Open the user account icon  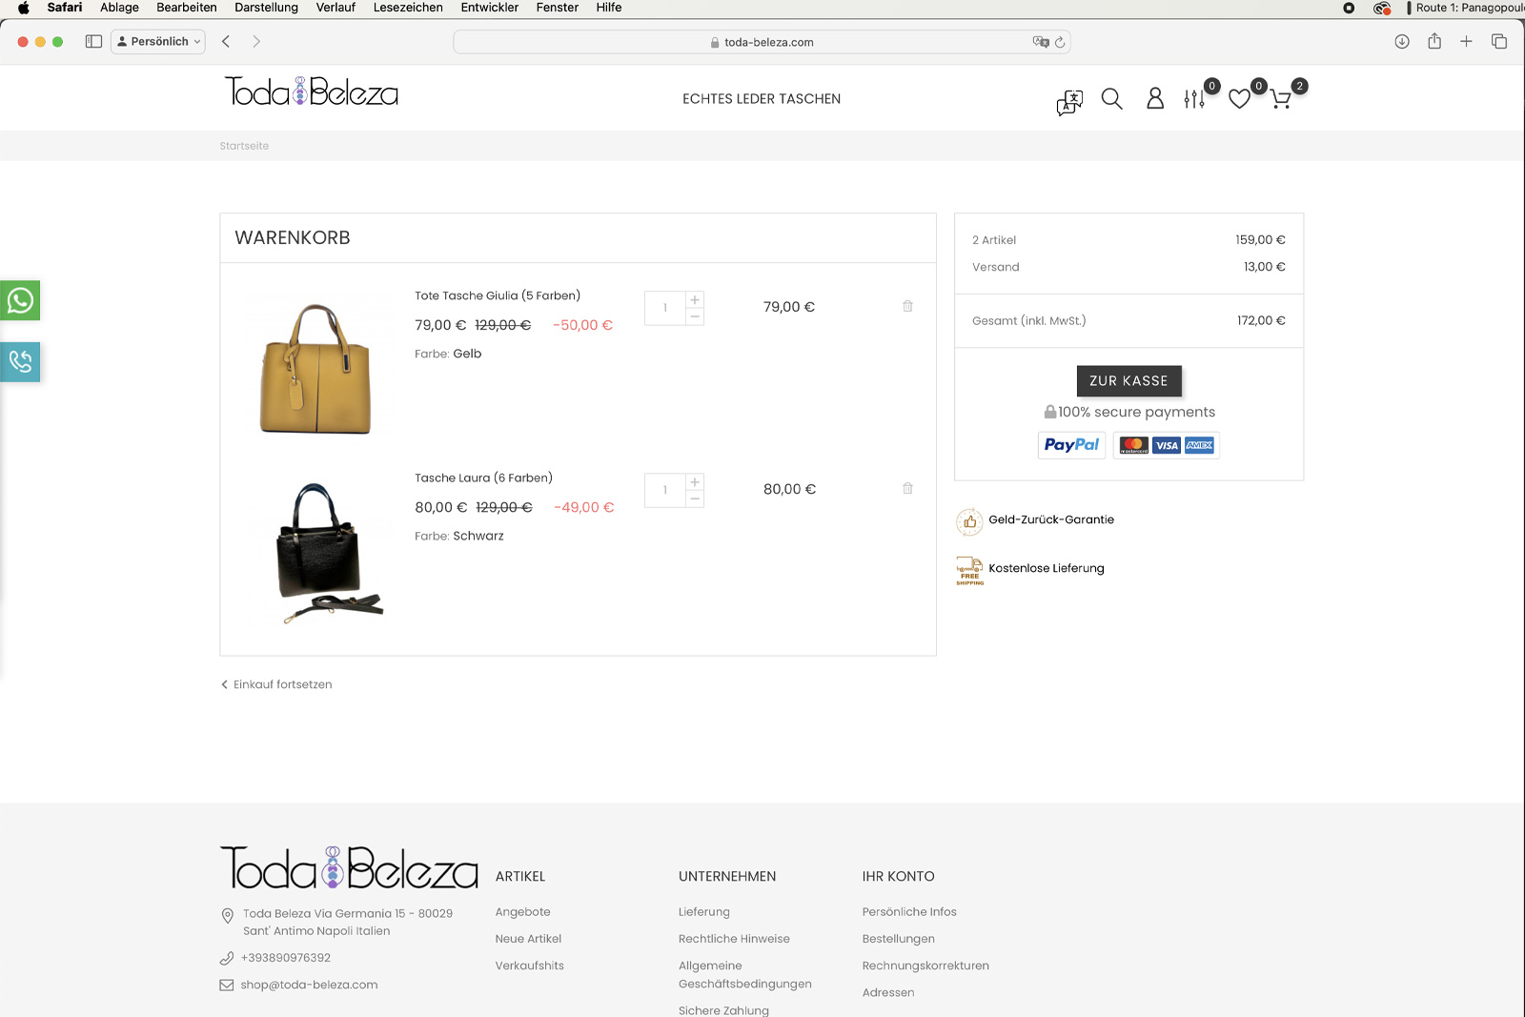click(1154, 99)
